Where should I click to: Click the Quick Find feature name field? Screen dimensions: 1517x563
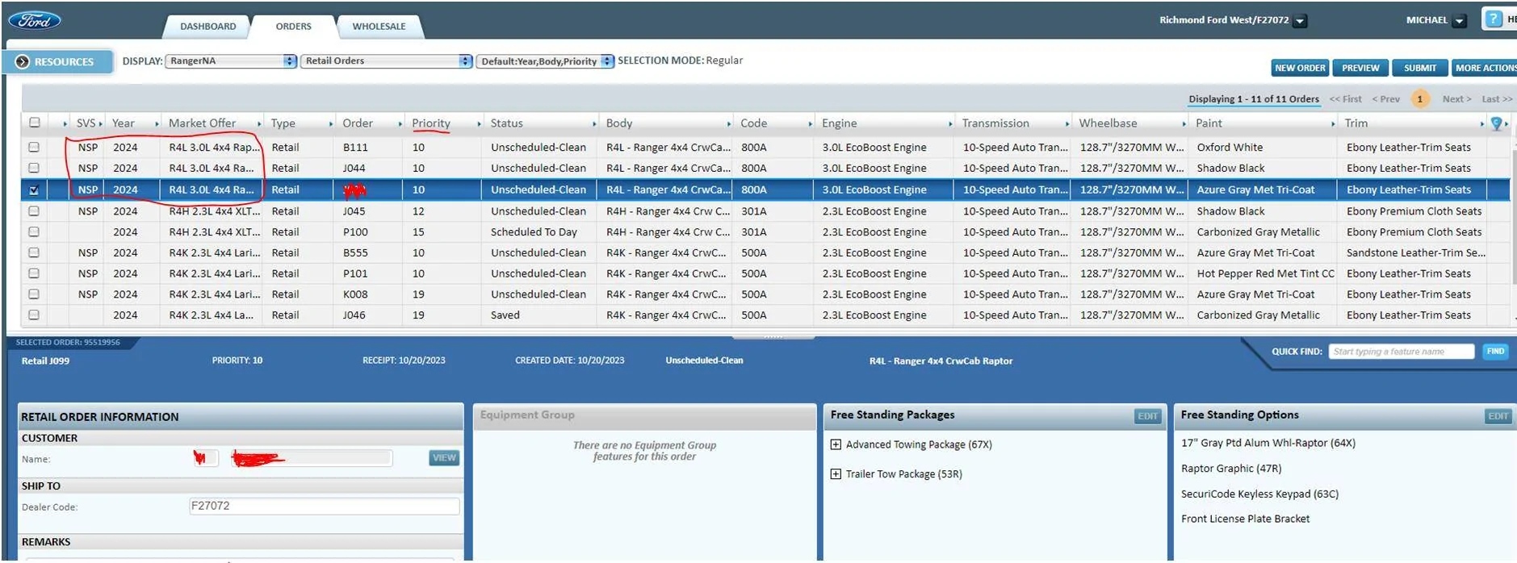[1401, 352]
